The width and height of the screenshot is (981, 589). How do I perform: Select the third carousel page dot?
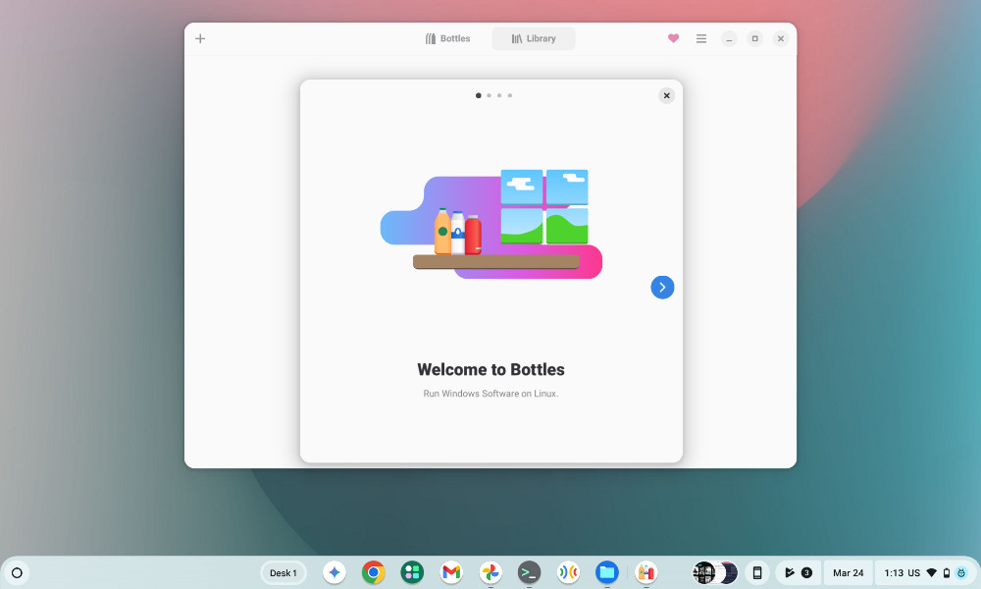[x=499, y=96]
